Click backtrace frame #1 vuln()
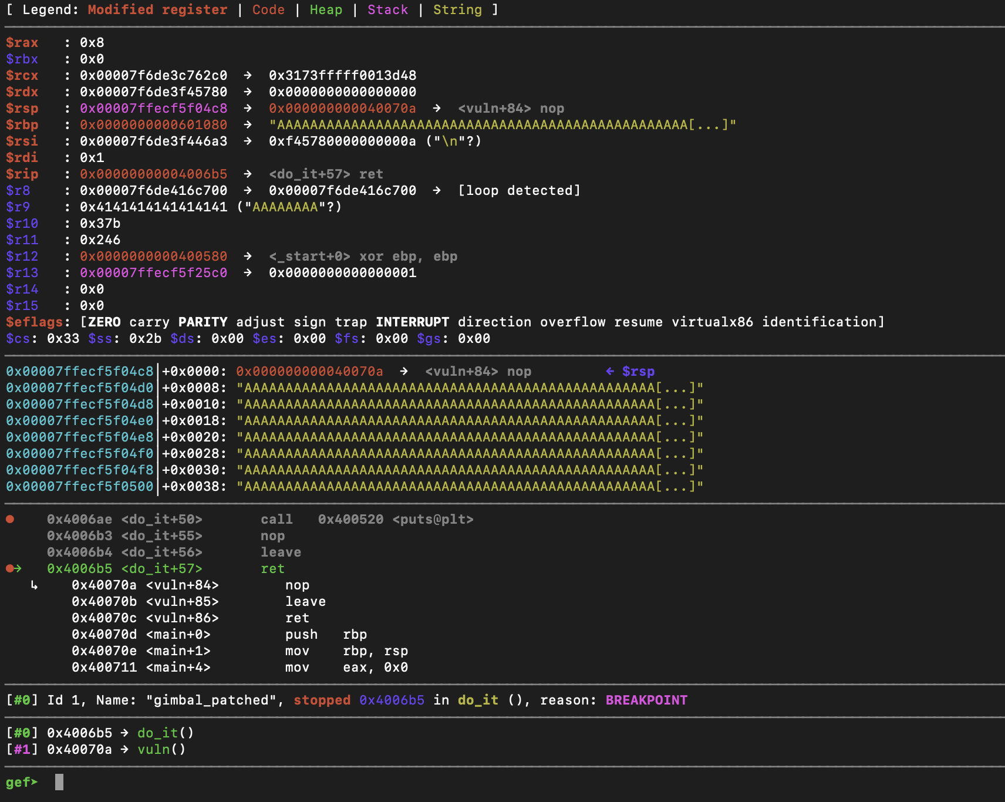The width and height of the screenshot is (1005, 802). click(96, 749)
